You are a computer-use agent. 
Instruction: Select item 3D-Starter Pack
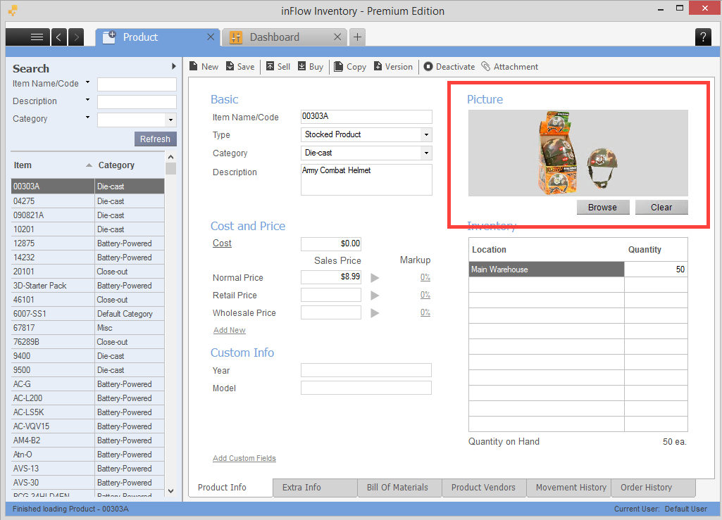87,286
